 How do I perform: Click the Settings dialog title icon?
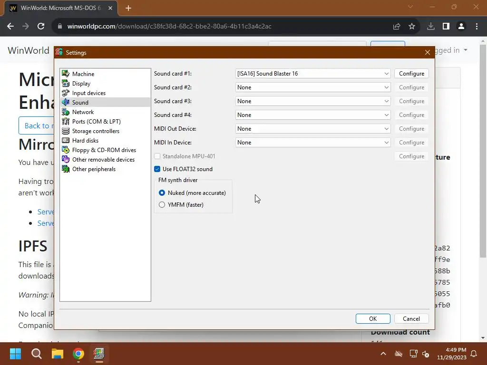59,52
